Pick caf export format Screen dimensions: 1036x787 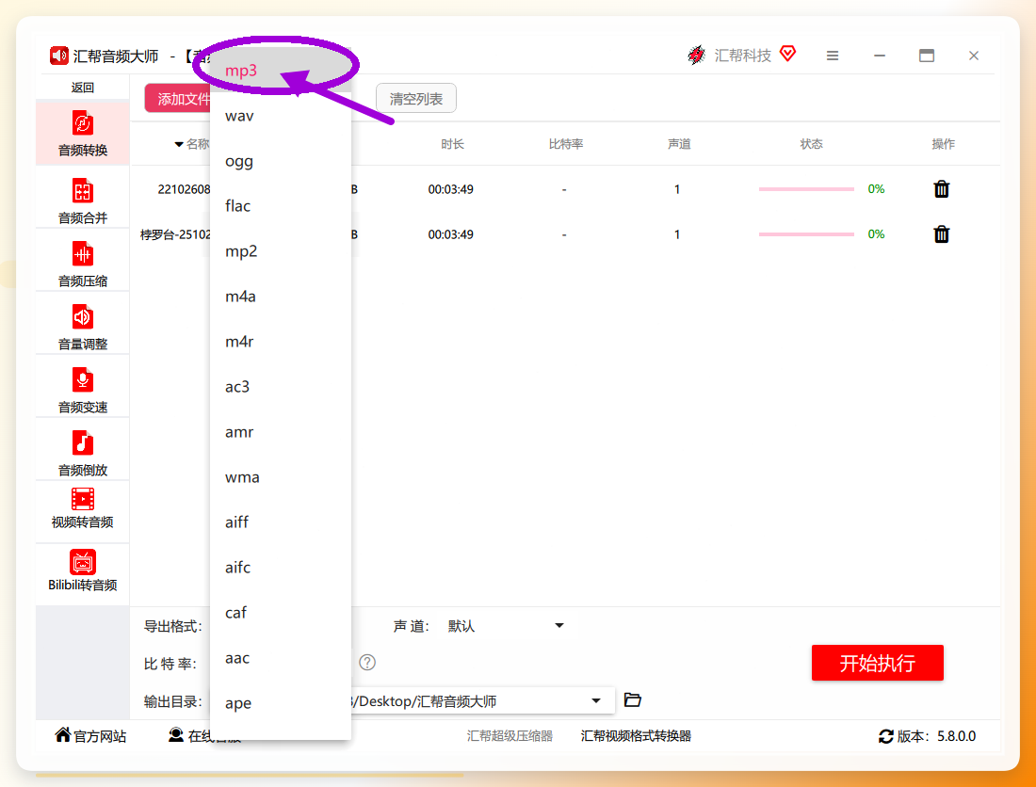(x=280, y=612)
